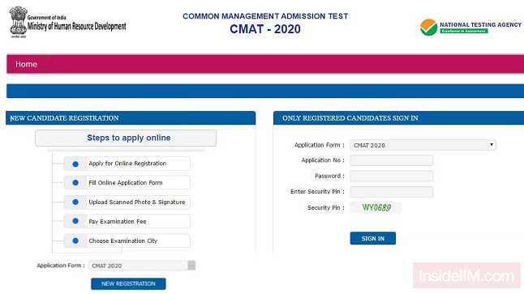
Task: Click blue bullet beside Pay Examination Fee
Action: 75,221
